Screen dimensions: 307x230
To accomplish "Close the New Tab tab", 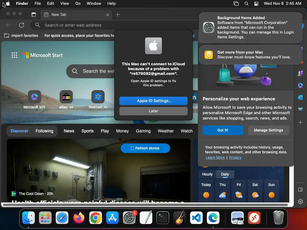I will [108, 15].
